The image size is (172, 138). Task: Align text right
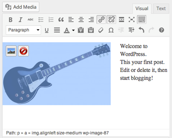point(91,20)
